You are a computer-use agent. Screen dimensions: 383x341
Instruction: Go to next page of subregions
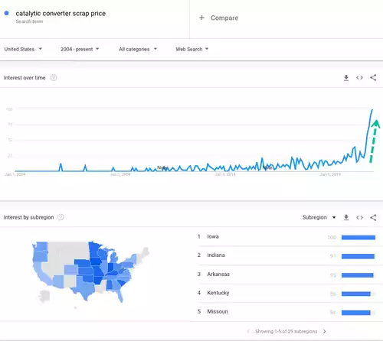click(324, 331)
